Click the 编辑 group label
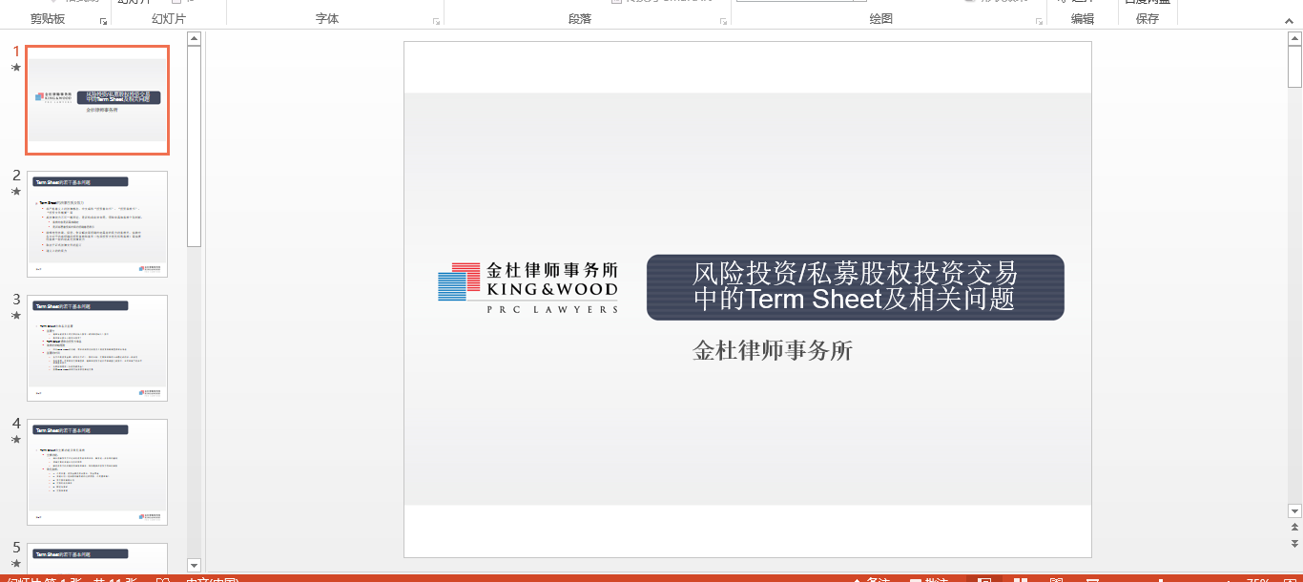The height and width of the screenshot is (582, 1303). 1083,19
